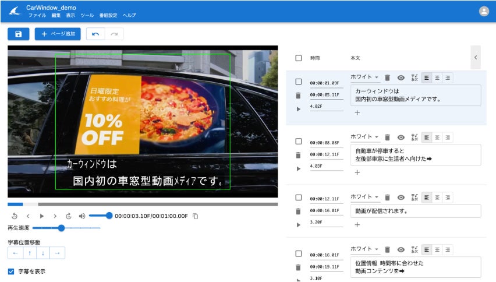Adjust the volume slider
Viewport: 496px width, 282px height.
point(101,216)
